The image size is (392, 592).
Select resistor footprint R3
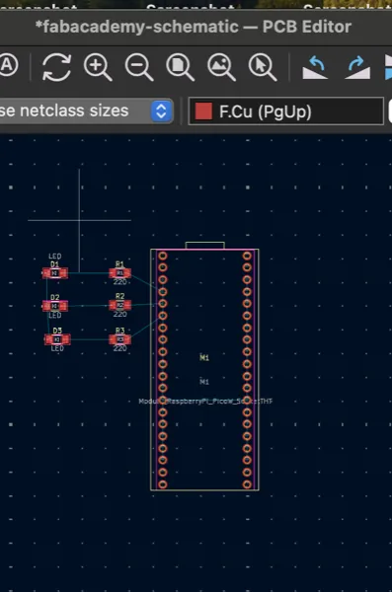tap(119, 339)
